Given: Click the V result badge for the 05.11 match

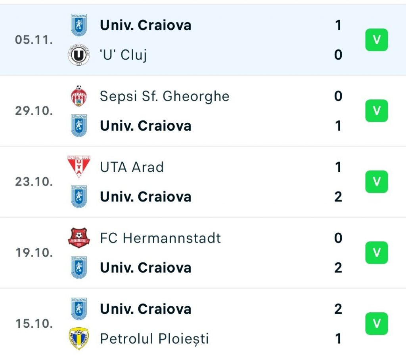Looking at the screenshot, I should point(376,40).
